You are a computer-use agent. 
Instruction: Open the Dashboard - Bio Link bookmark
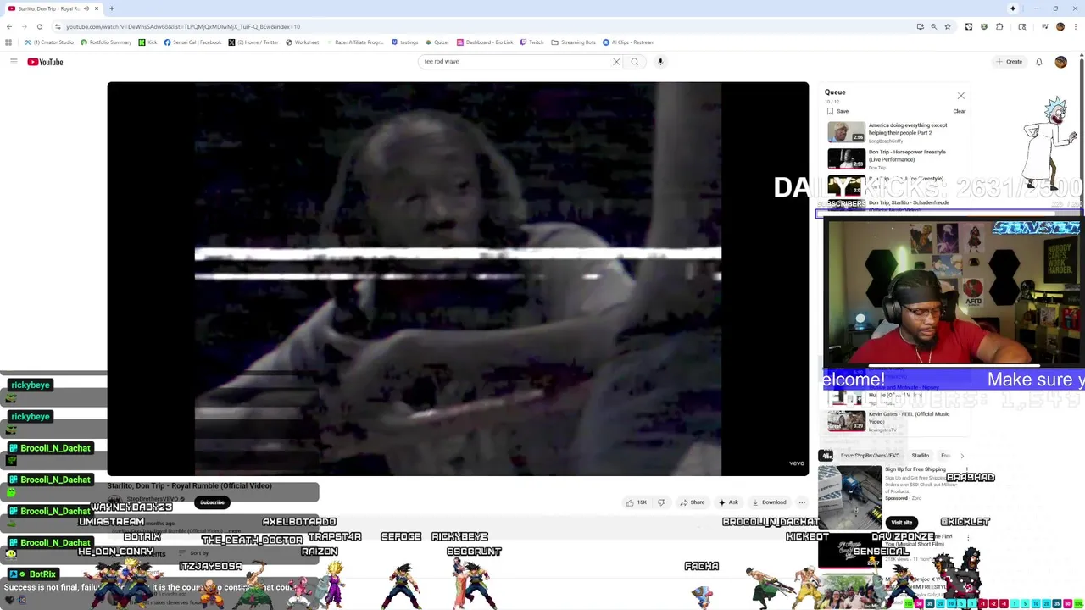[485, 42]
